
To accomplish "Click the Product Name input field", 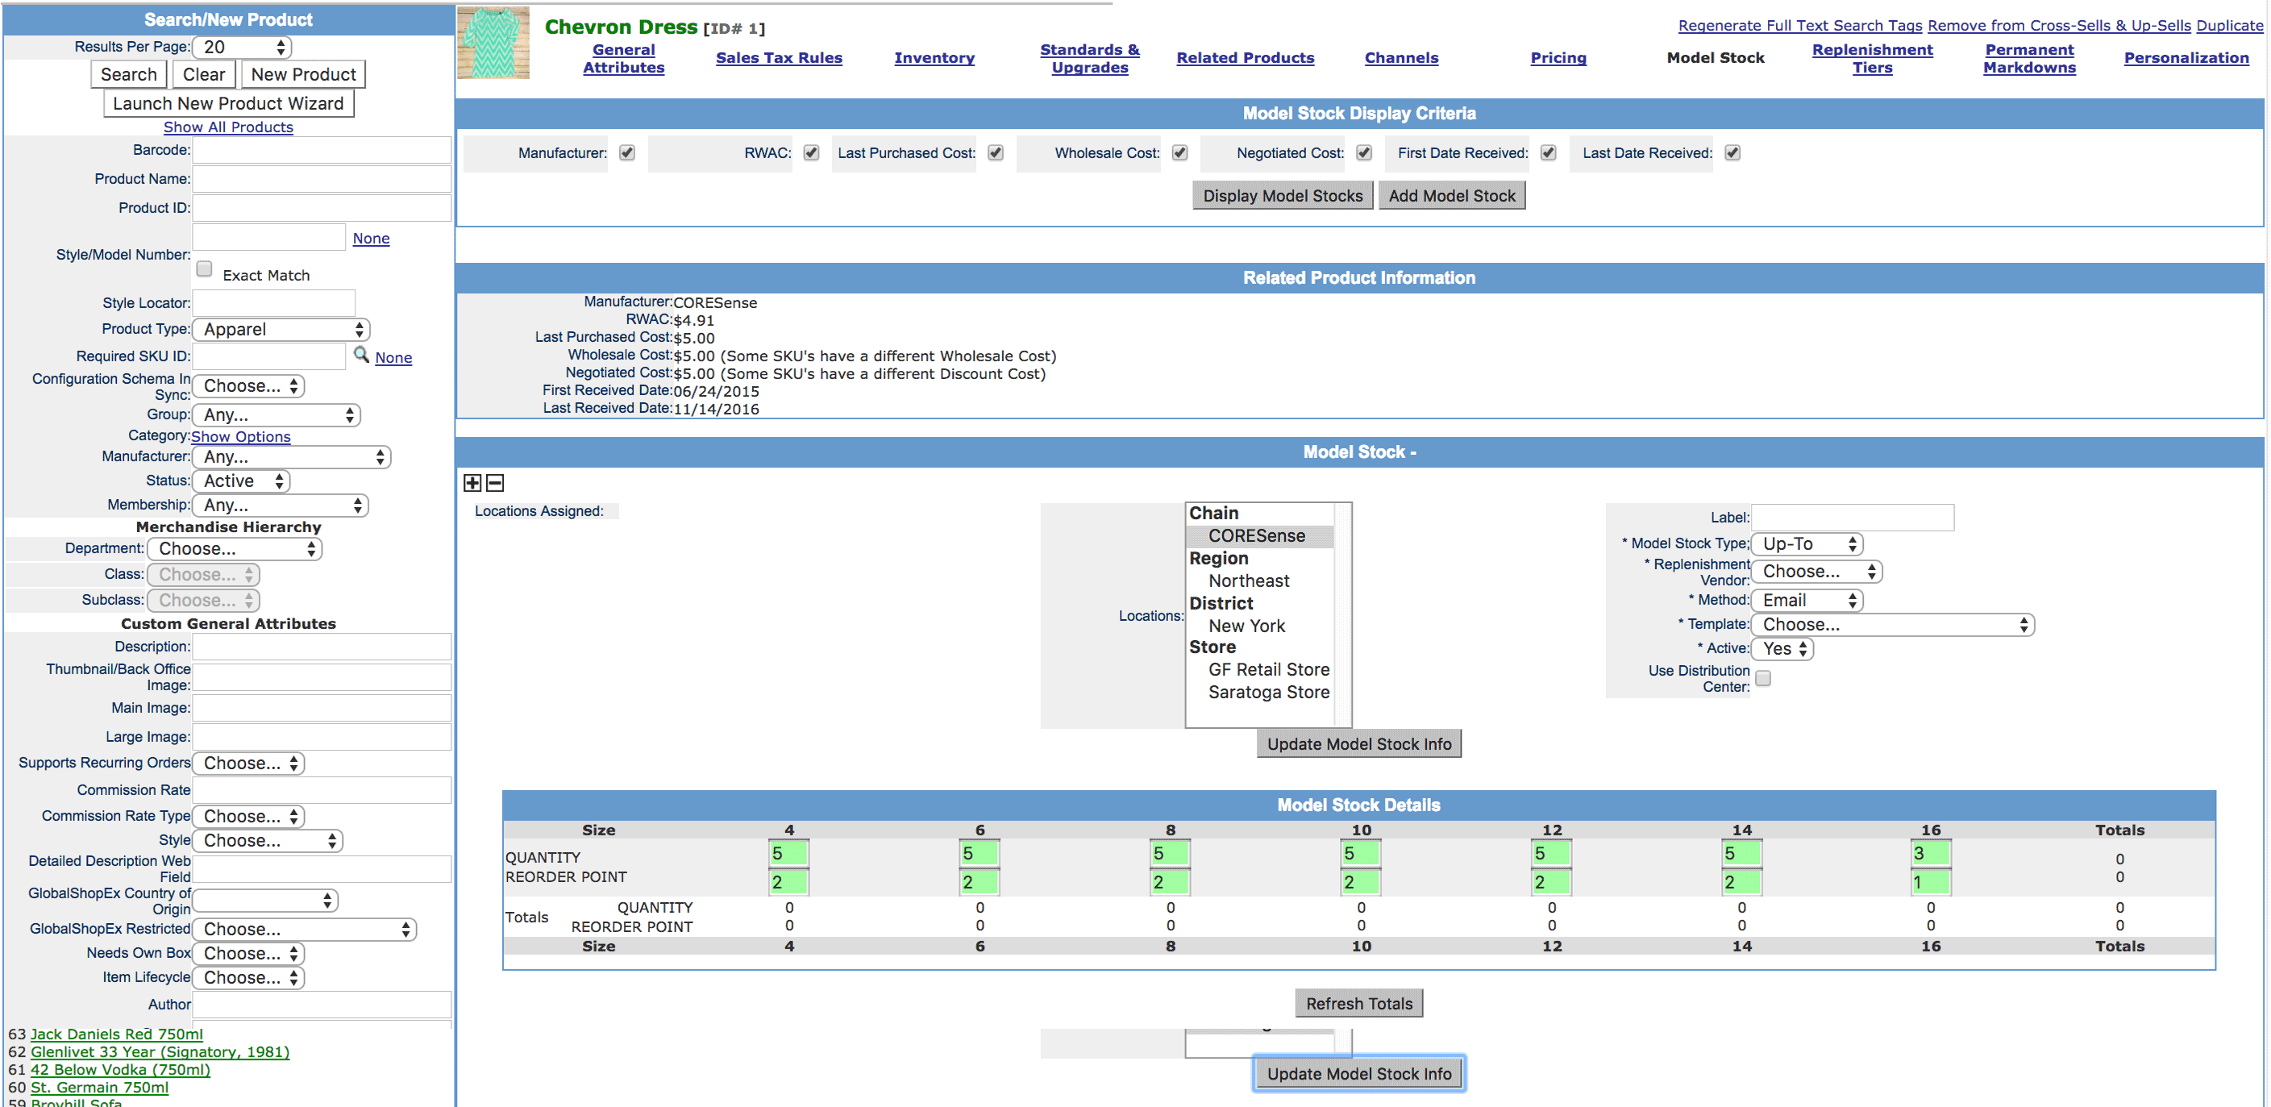I will [x=322, y=180].
